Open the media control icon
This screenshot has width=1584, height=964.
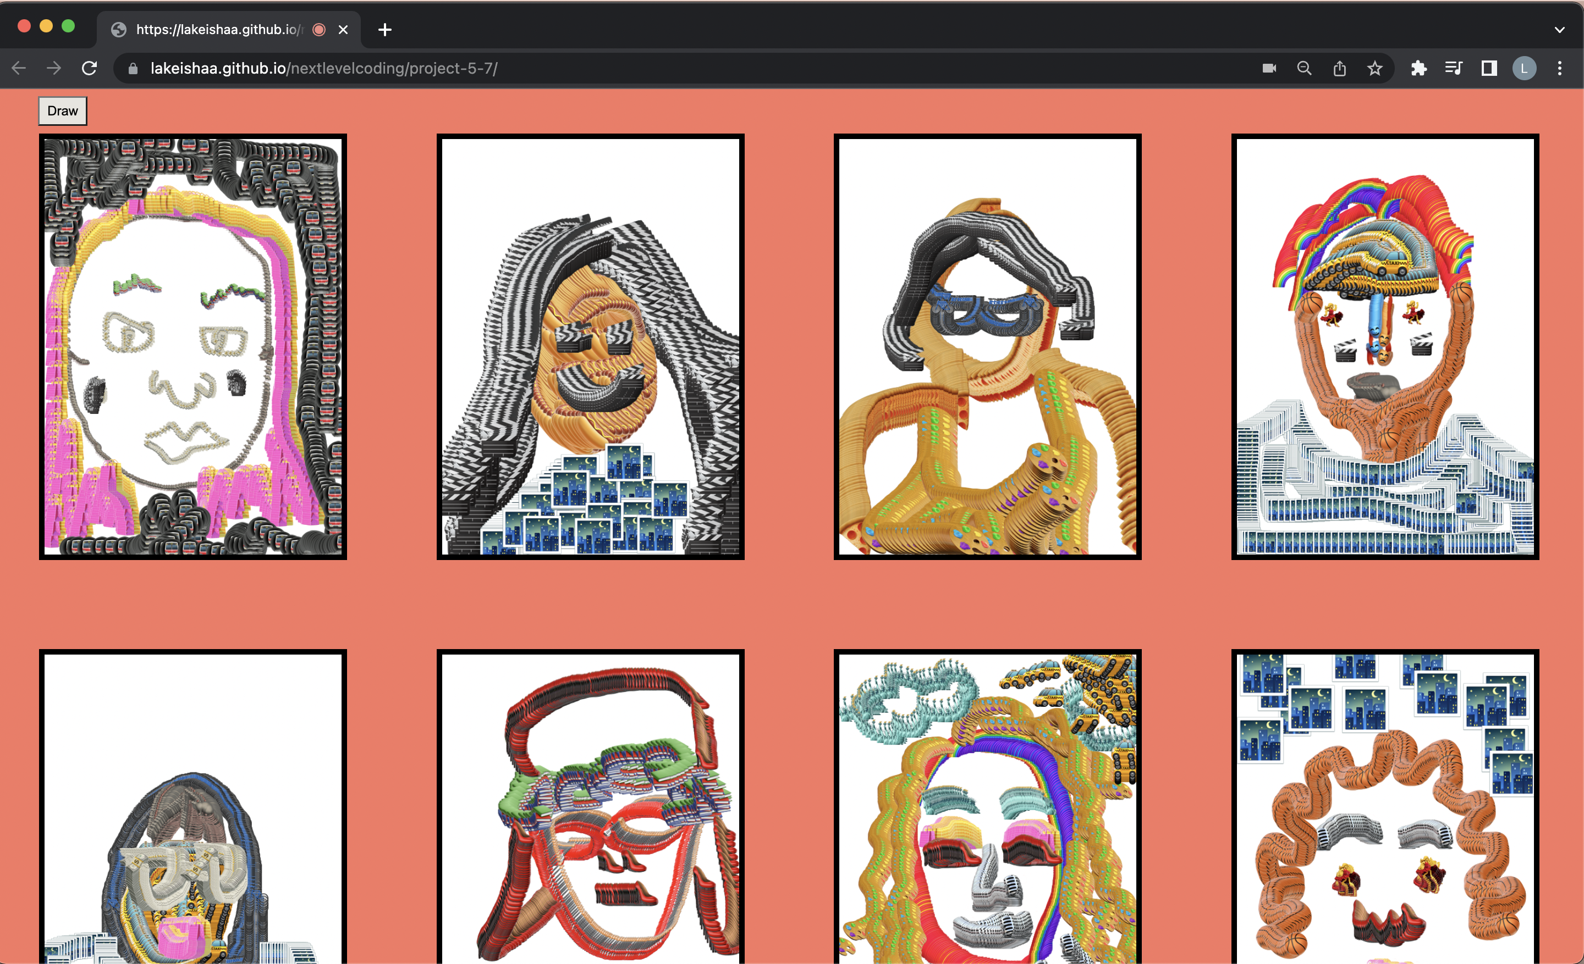tap(1454, 68)
